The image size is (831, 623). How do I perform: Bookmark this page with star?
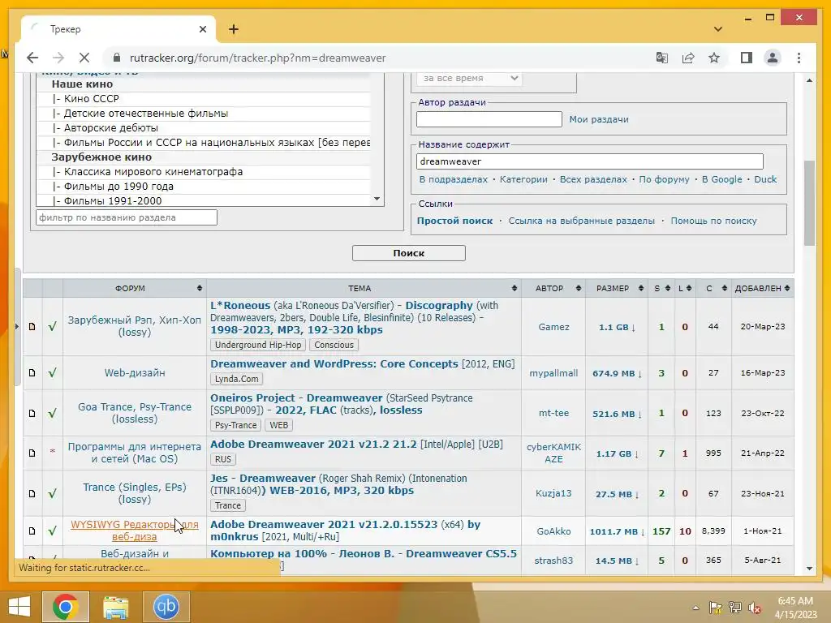714,58
